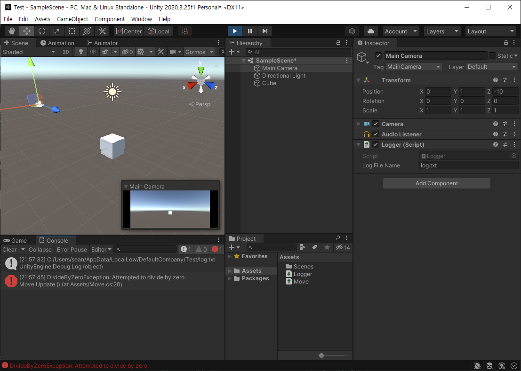Open the Component menu
521x371 pixels.
pyautogui.click(x=110, y=19)
